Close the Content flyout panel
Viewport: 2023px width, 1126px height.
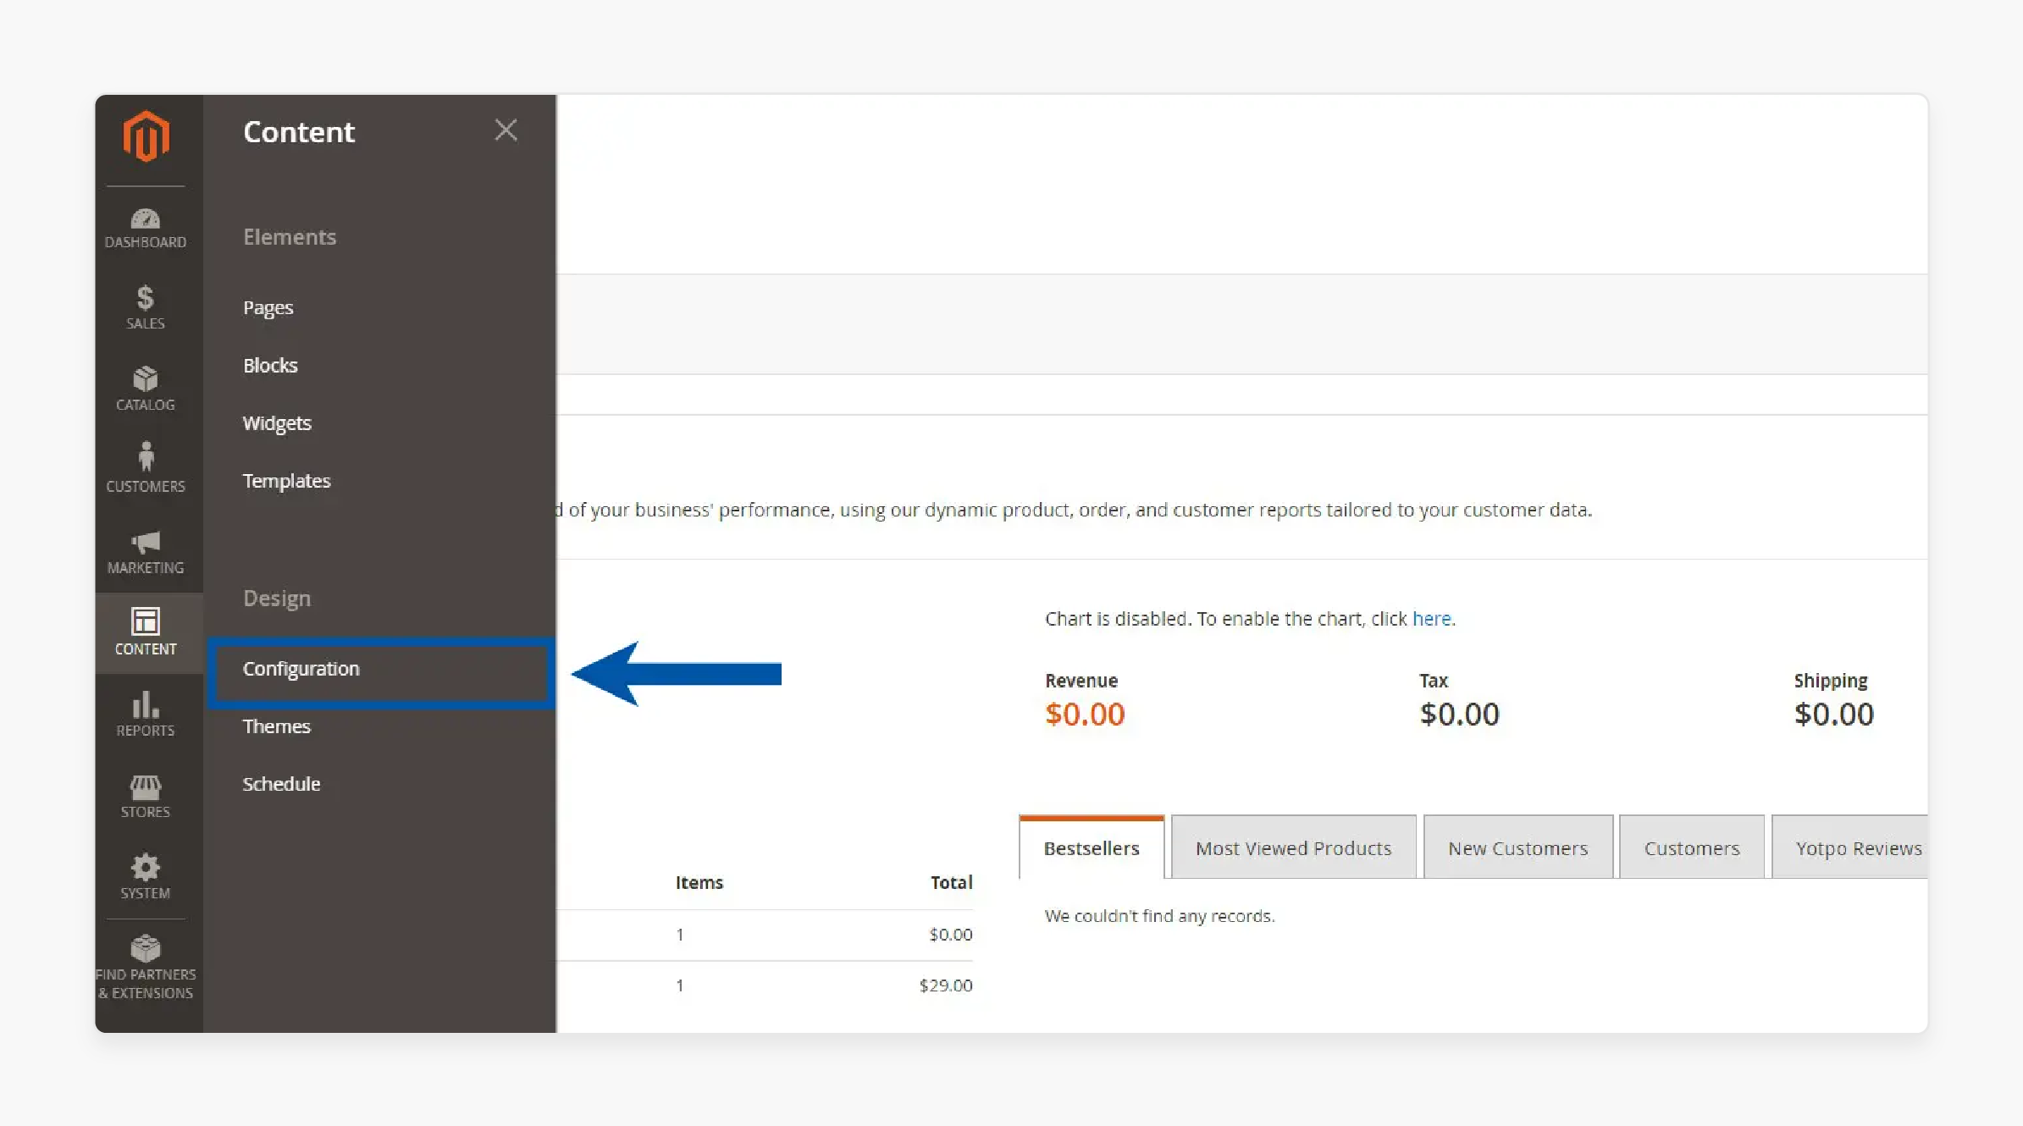[x=506, y=130]
